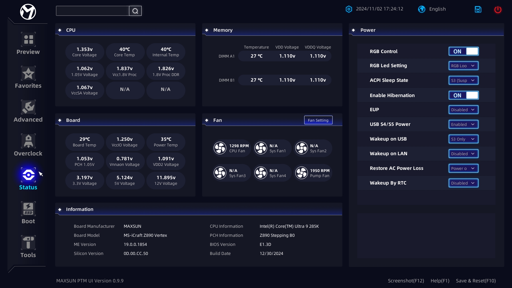Select the Status eye icon
This screenshot has width=512, height=288.
point(28,175)
